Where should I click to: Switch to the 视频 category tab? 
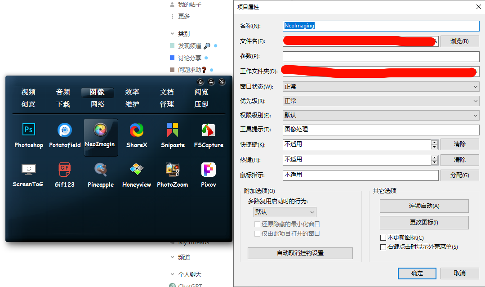[x=28, y=92]
